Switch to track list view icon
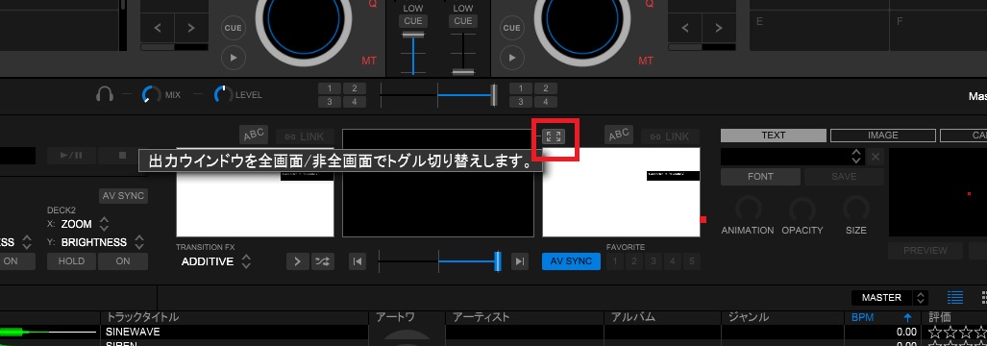The width and height of the screenshot is (987, 346). click(x=955, y=298)
